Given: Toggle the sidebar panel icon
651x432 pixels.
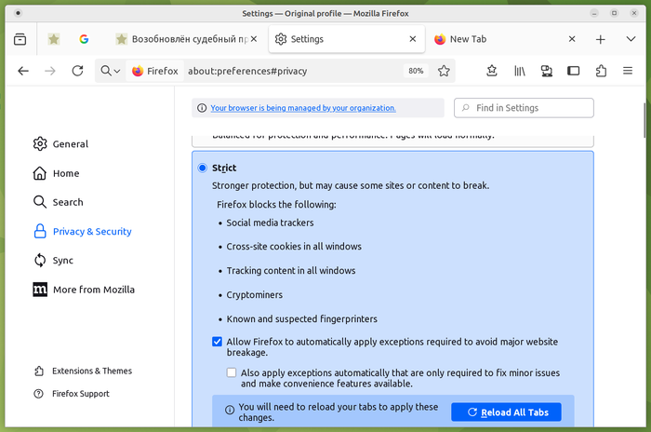Looking at the screenshot, I should [574, 71].
